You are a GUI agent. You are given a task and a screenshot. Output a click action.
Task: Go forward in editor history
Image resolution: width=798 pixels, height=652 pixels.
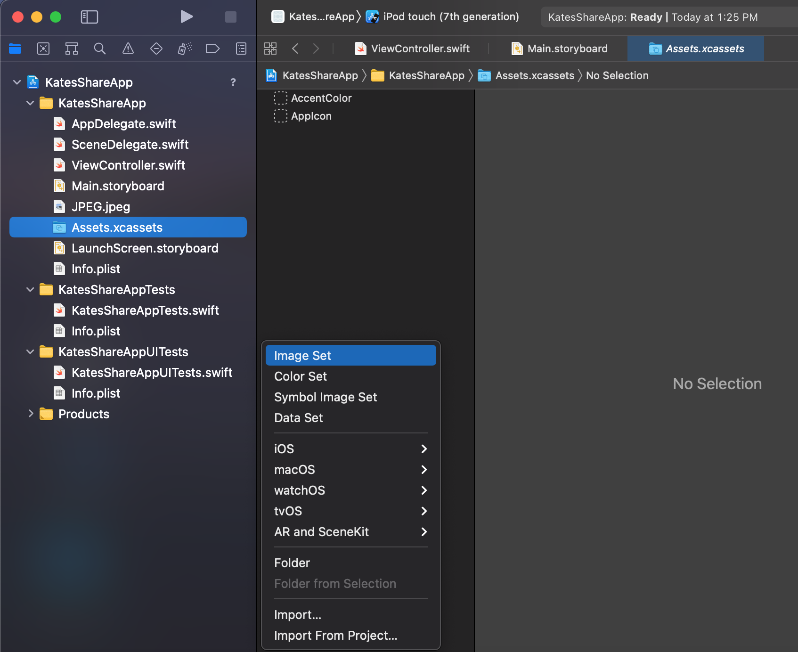pyautogui.click(x=316, y=49)
